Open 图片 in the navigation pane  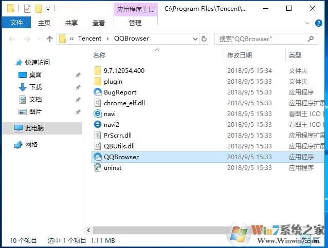[30, 112]
